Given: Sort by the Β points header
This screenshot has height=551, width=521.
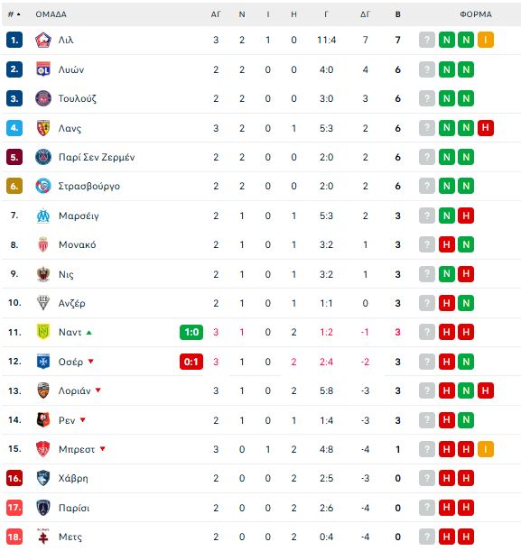Looking at the screenshot, I should tap(398, 14).
